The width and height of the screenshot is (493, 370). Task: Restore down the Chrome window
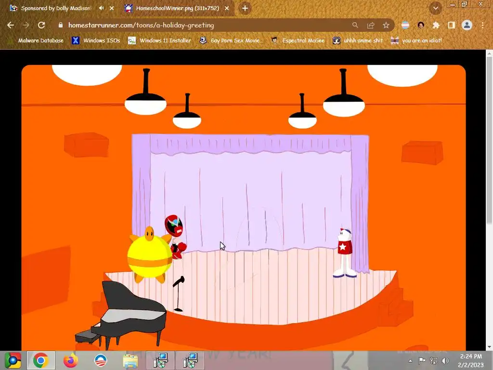(x=465, y=4)
